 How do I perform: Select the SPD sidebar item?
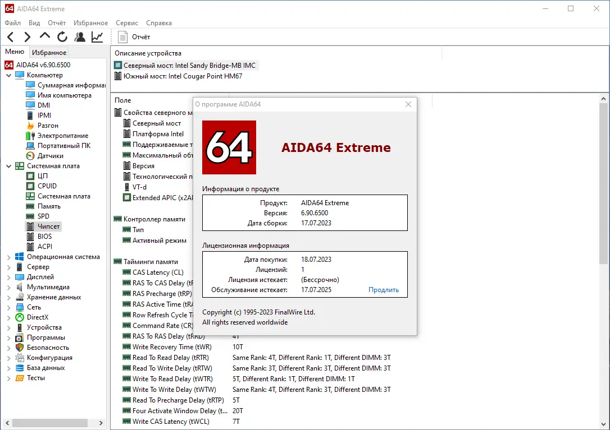click(43, 216)
